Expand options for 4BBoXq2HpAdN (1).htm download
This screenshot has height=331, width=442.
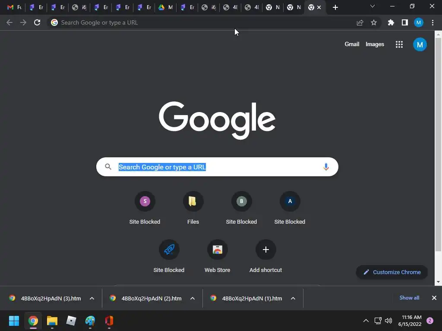(x=293, y=298)
